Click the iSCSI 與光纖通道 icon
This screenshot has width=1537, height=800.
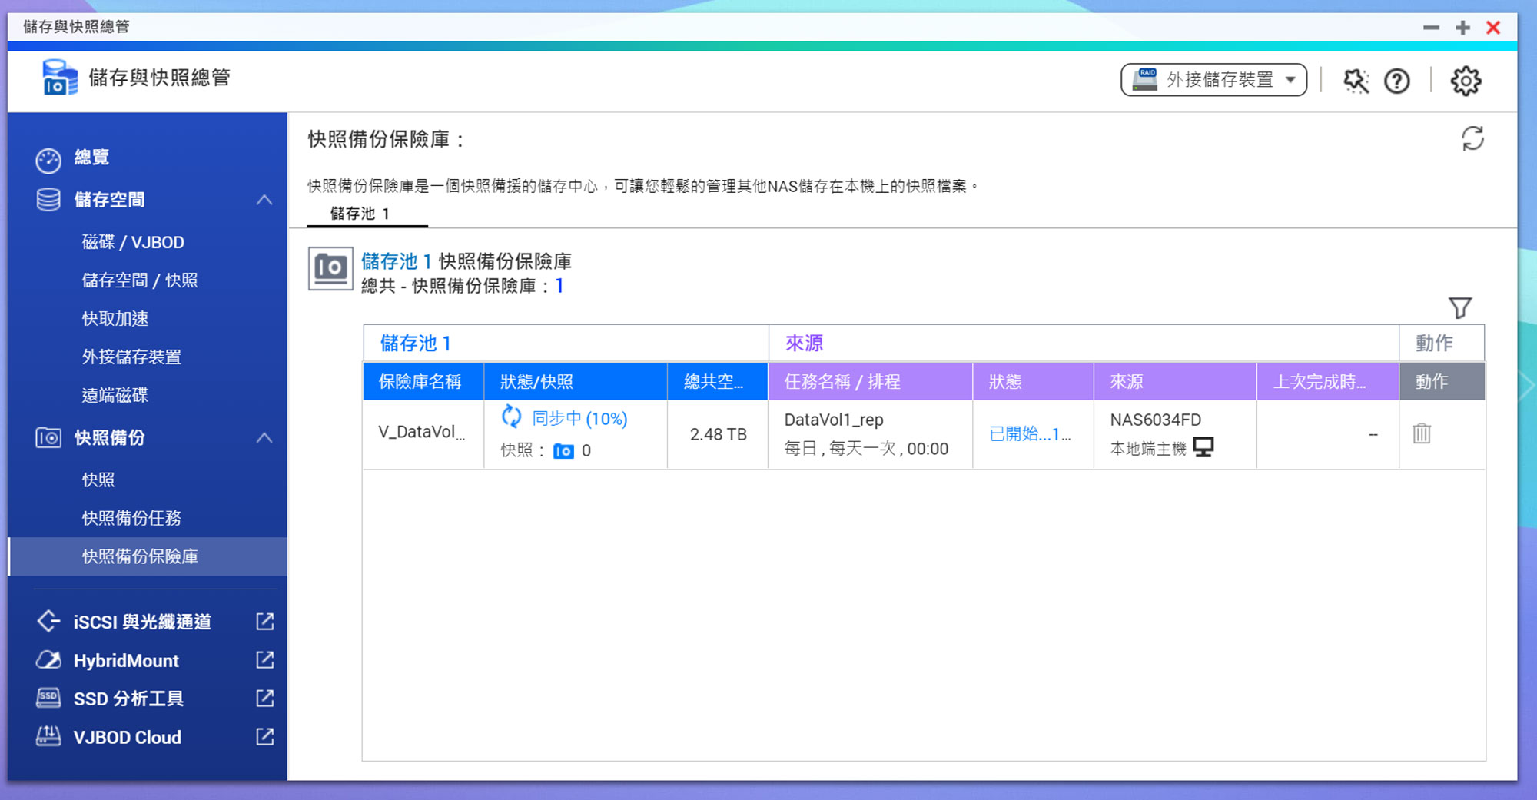coord(48,621)
